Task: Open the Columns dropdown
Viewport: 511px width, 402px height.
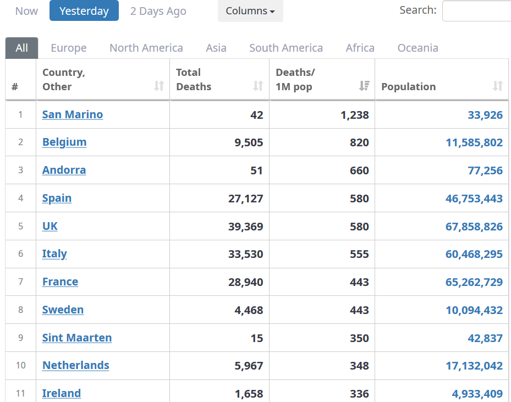Action: coord(250,11)
